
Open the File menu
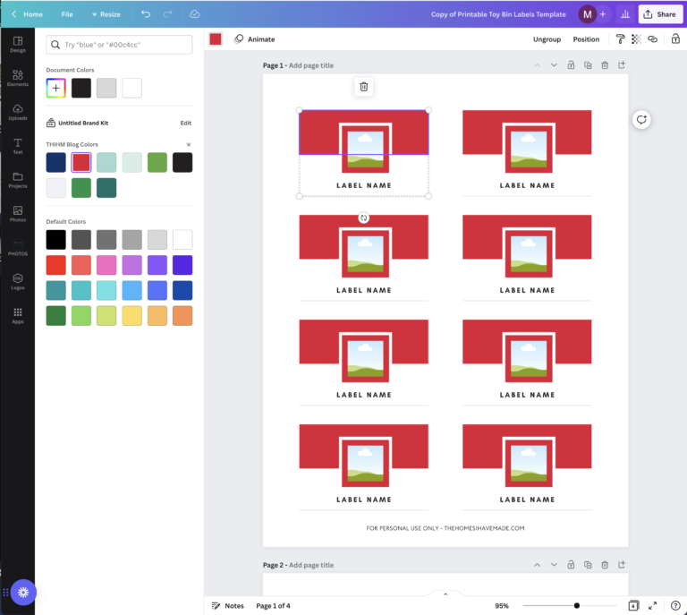pos(67,14)
